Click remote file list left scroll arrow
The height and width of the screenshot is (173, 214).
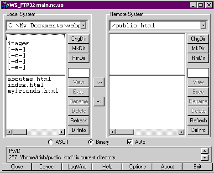(112, 132)
